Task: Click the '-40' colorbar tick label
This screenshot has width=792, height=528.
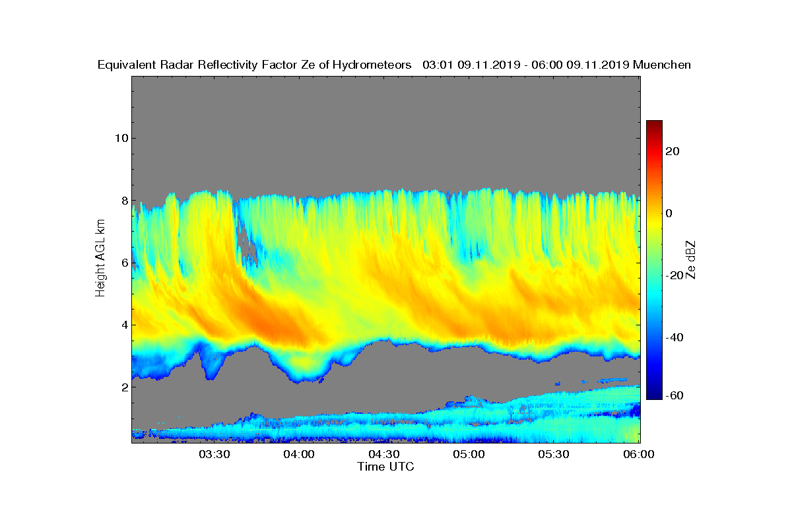Action: pos(675,337)
